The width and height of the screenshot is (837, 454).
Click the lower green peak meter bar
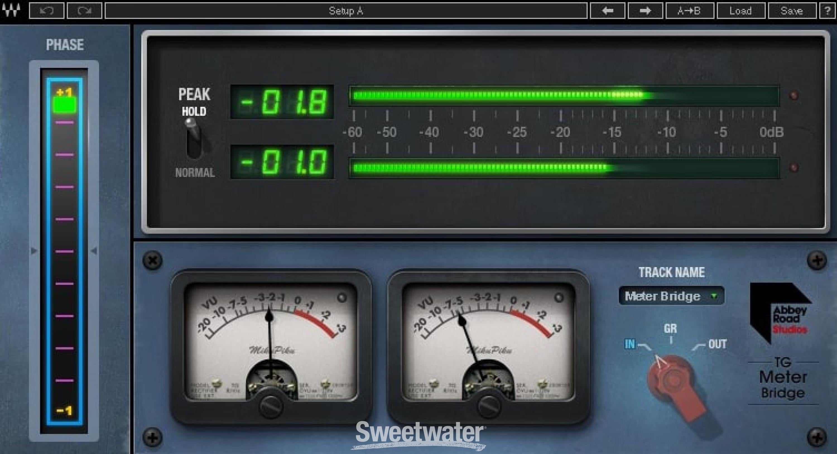(x=564, y=168)
